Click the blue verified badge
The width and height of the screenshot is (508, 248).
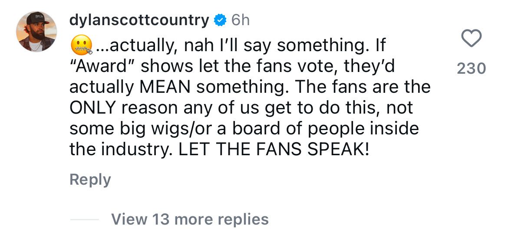221,20
